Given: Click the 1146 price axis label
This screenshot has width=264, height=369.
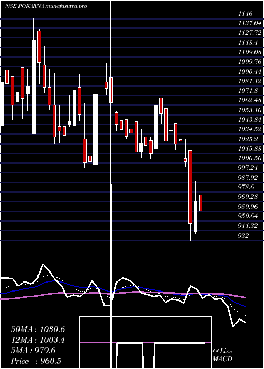Looking at the screenshot, I should [246, 14].
